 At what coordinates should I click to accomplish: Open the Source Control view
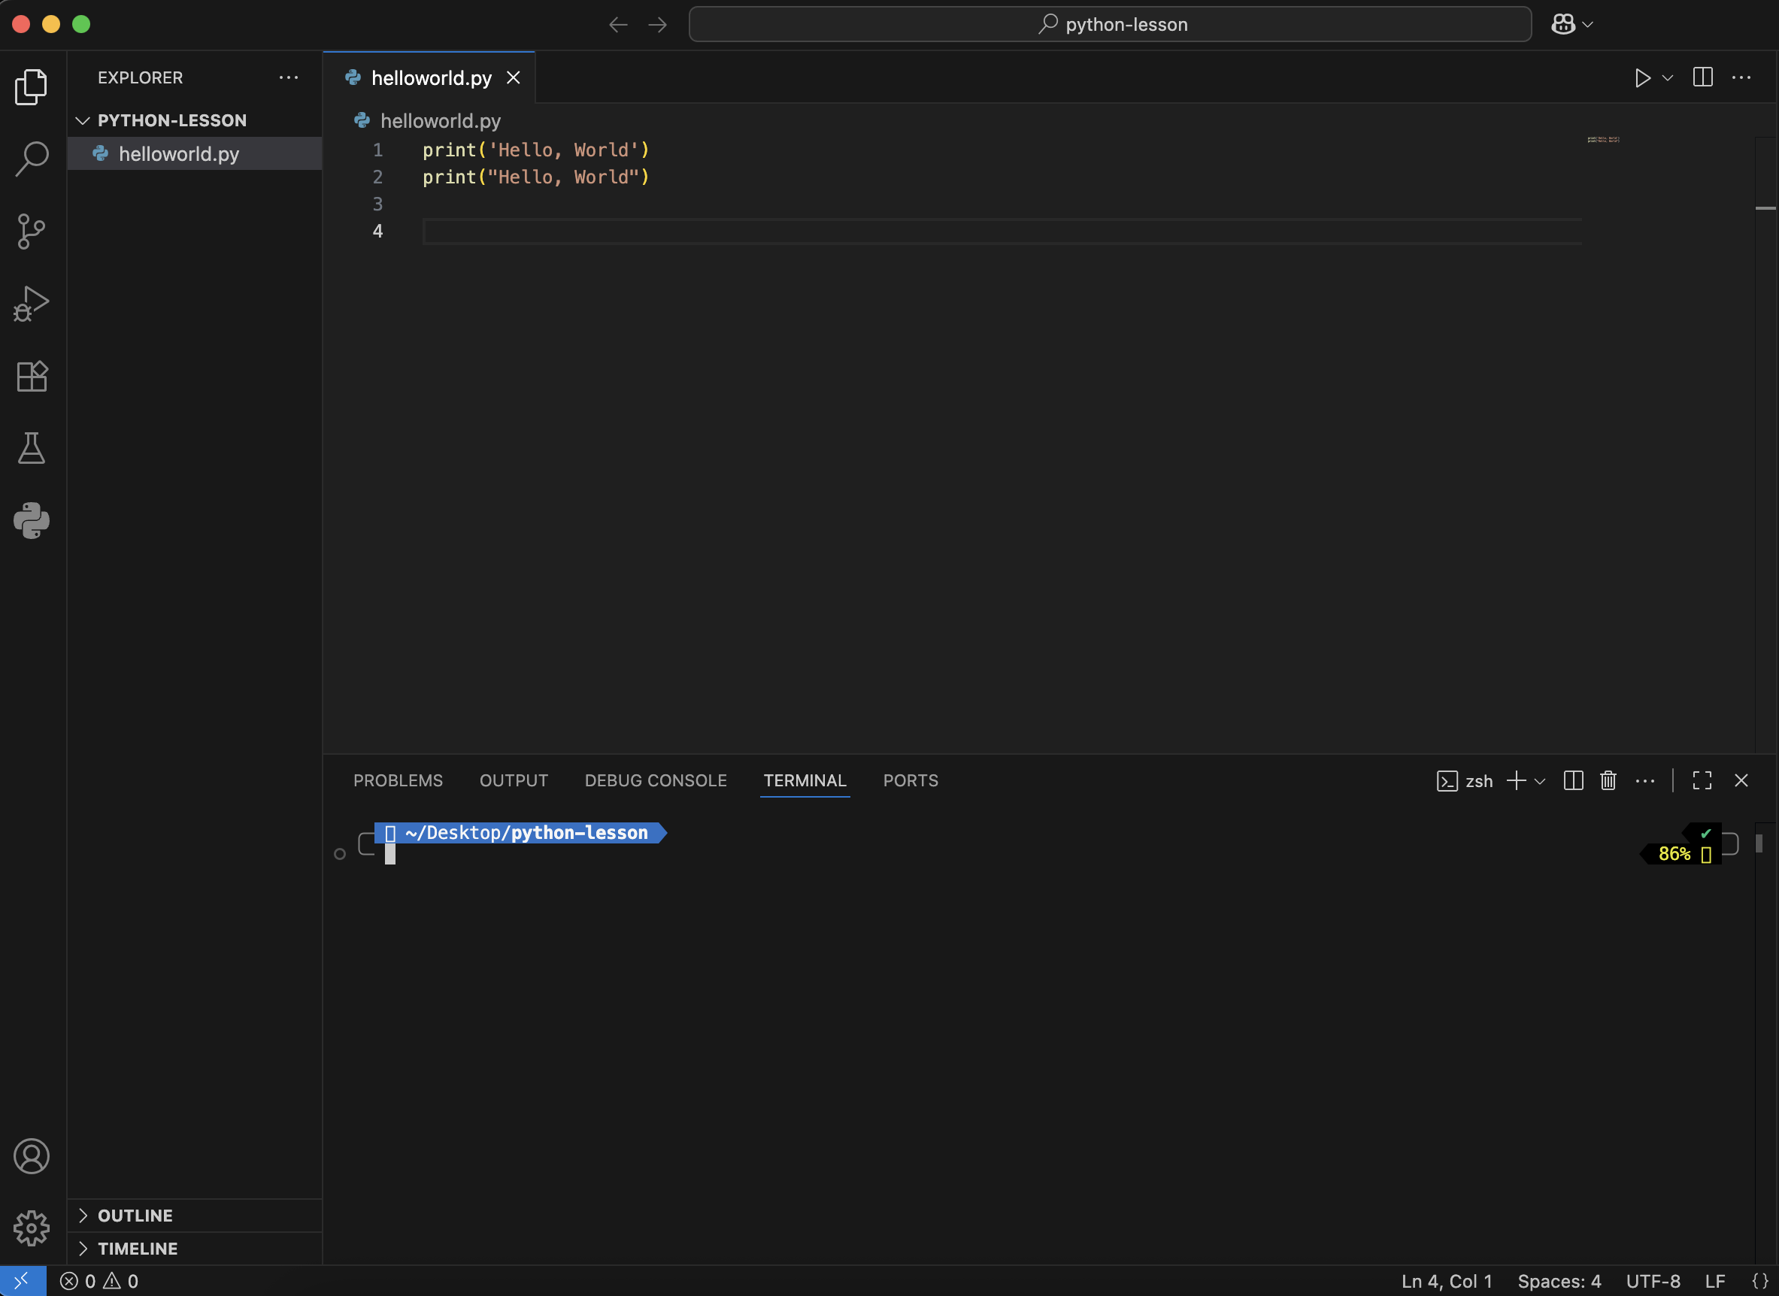(x=32, y=232)
